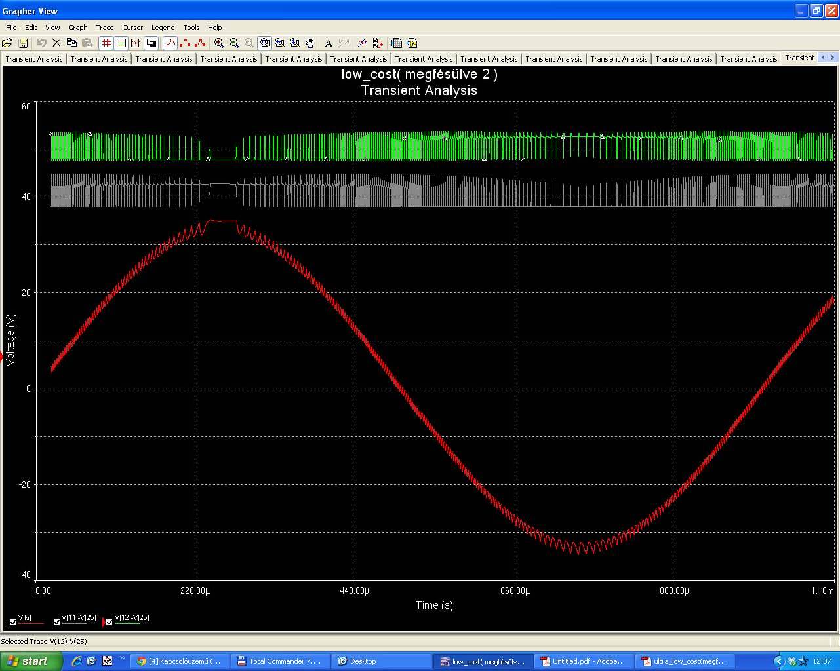Screen dimensions: 840x671
Task: Open the Trace menu
Action: point(105,28)
